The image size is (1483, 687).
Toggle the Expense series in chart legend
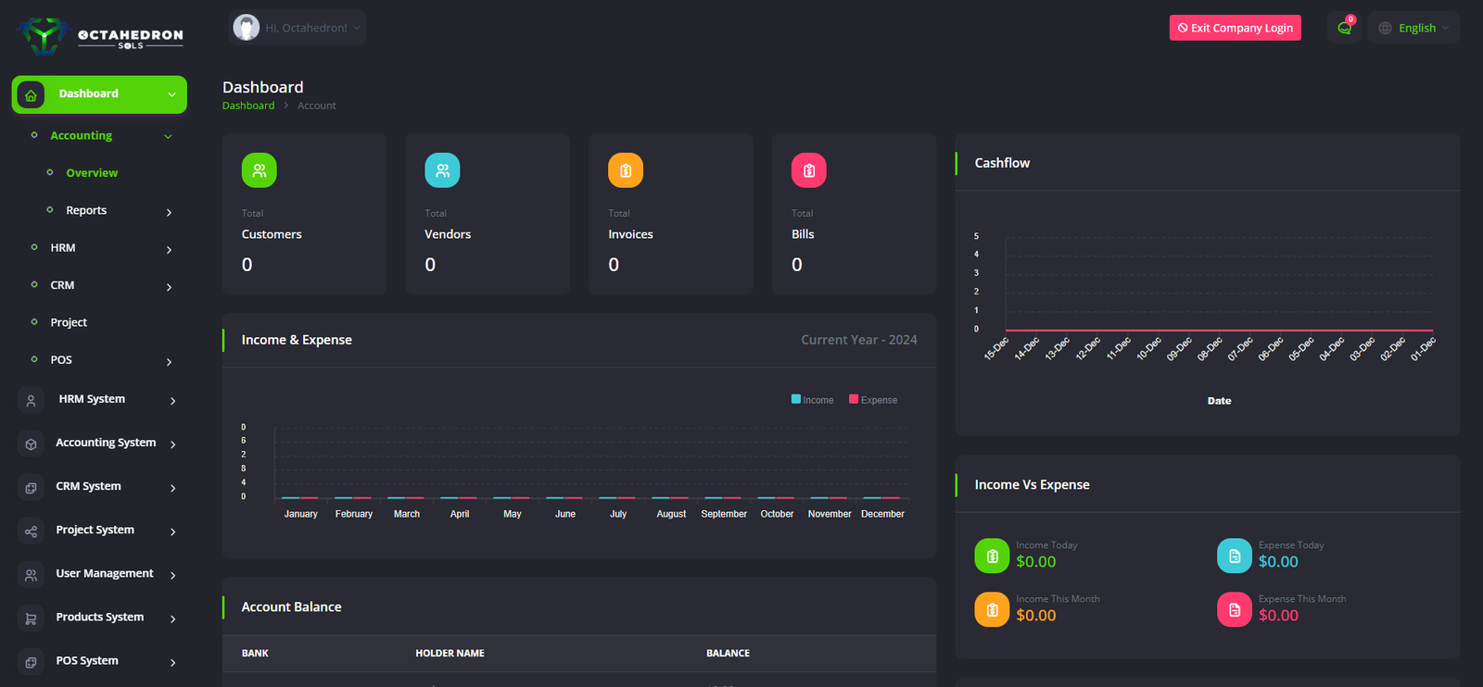[x=873, y=400]
